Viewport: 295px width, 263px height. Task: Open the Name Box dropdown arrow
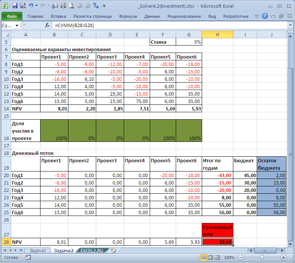(x=17, y=25)
